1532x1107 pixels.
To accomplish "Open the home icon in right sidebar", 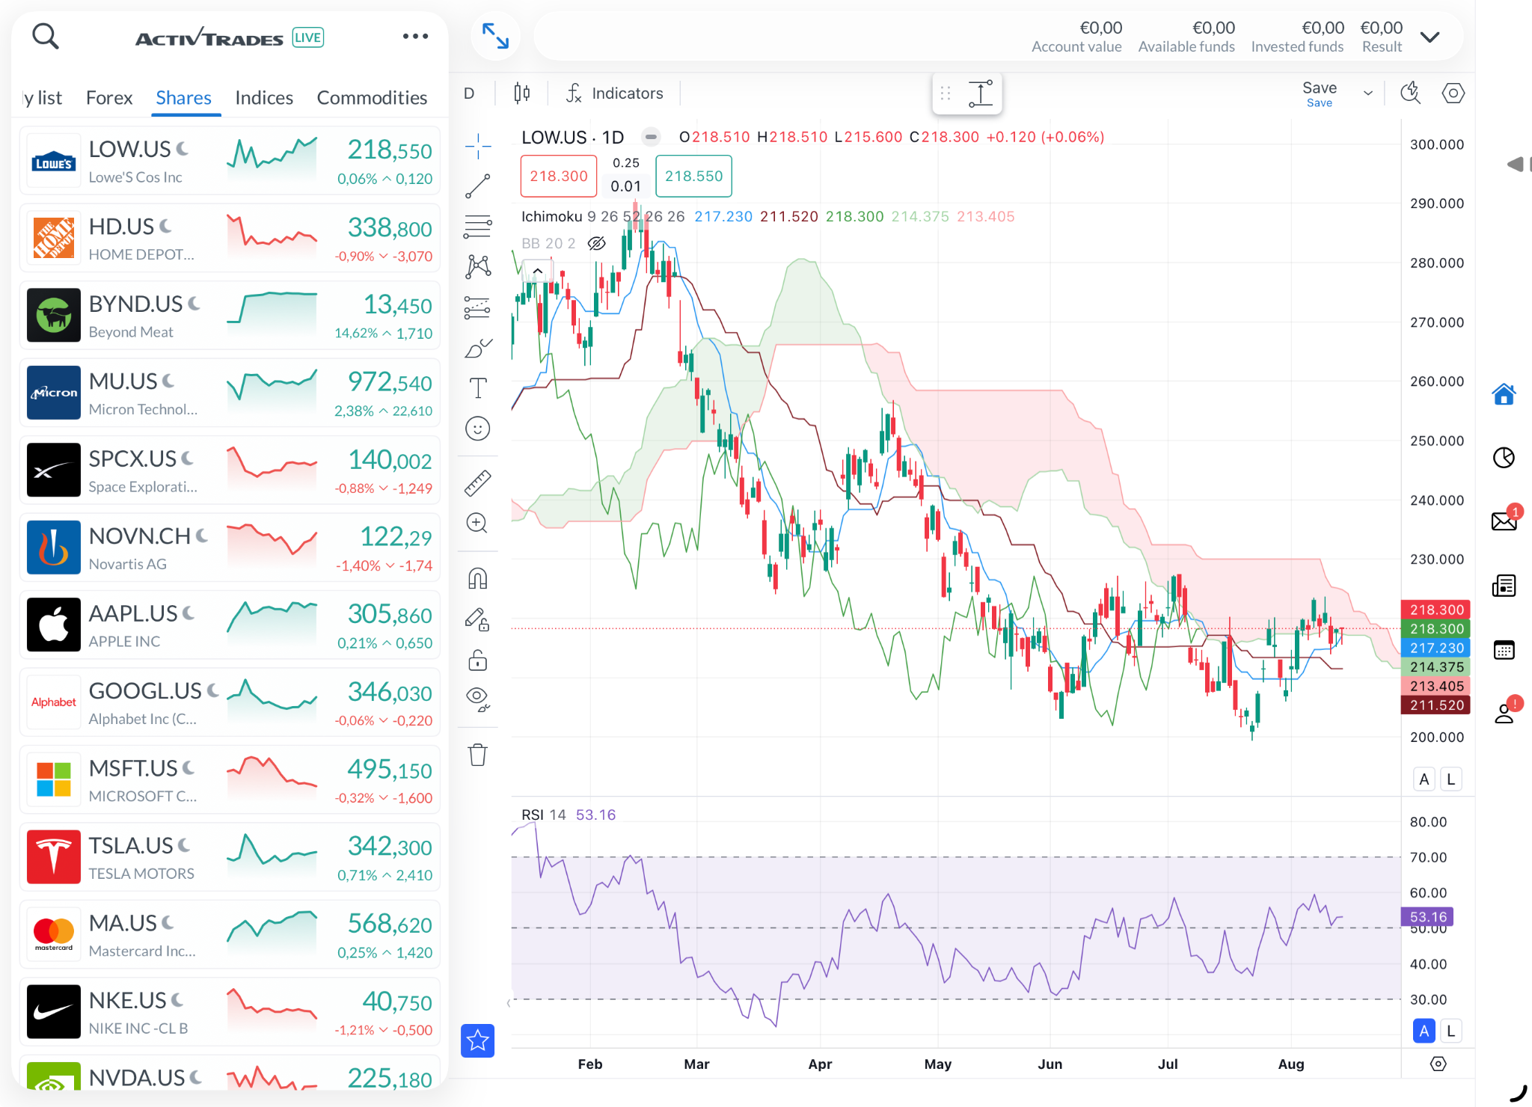I will click(1504, 394).
